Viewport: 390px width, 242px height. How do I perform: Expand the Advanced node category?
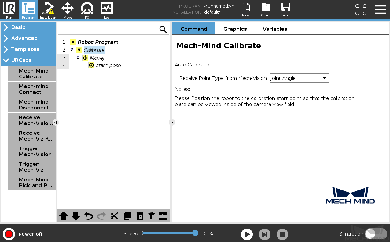coord(28,38)
